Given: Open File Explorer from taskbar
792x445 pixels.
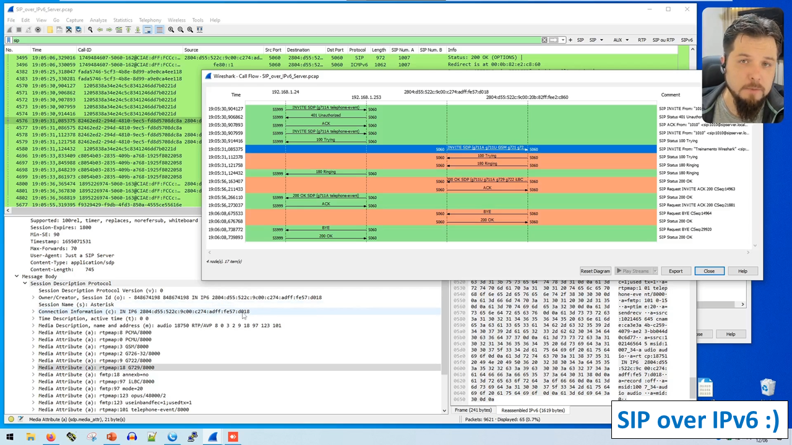Looking at the screenshot, I should [x=30, y=437].
